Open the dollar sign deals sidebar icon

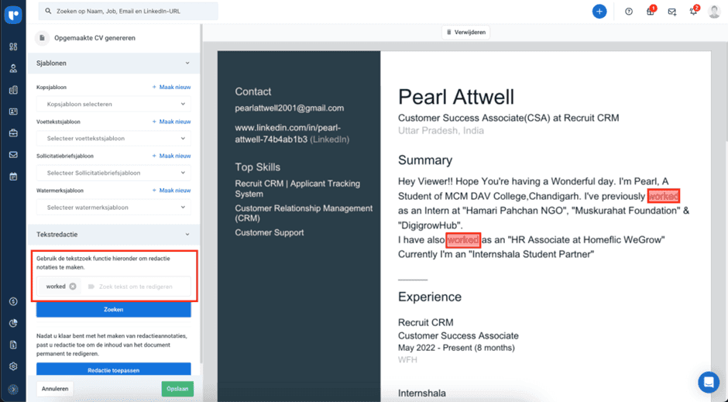(x=13, y=301)
